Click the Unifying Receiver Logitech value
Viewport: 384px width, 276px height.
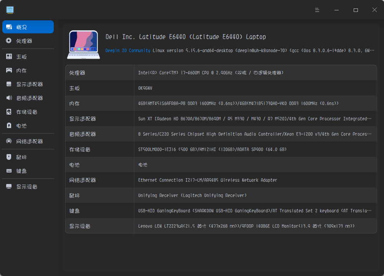pyautogui.click(x=192, y=195)
